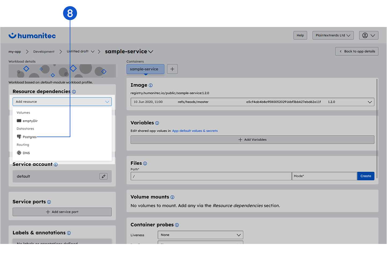
Task: Click the Help button
Action: (x=300, y=35)
